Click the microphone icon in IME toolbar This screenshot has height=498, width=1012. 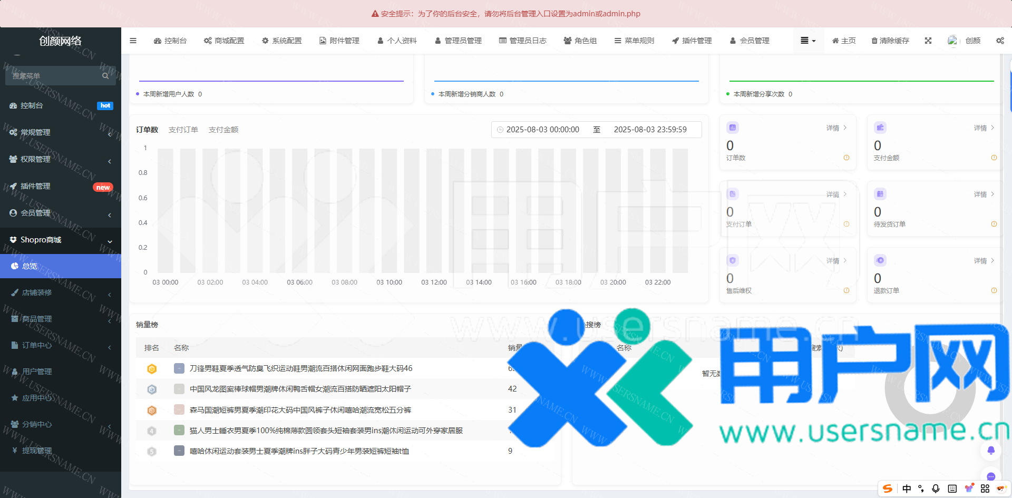(936, 489)
